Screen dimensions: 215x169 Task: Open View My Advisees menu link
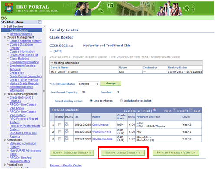[21, 34]
